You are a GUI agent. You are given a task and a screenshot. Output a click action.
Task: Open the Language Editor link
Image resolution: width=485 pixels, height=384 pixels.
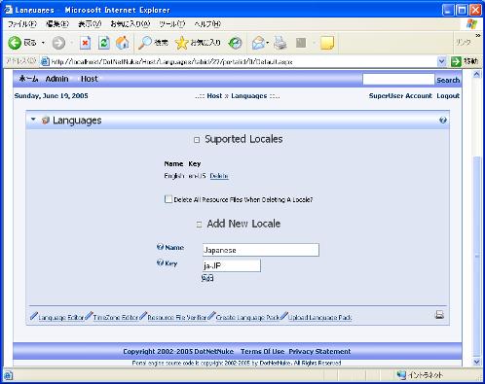(61, 318)
